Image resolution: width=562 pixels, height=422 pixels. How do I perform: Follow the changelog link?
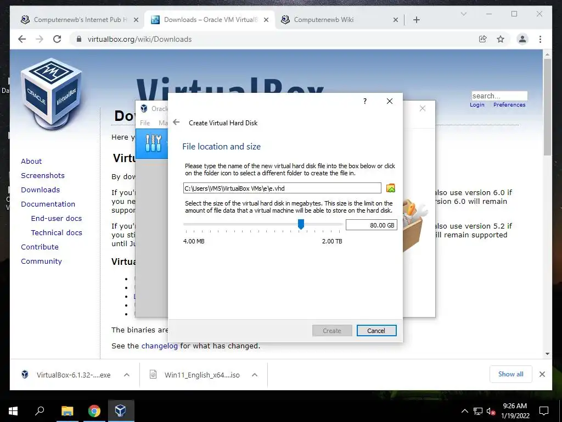[160, 346]
